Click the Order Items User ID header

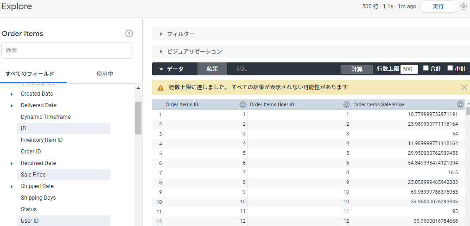[x=299, y=104]
